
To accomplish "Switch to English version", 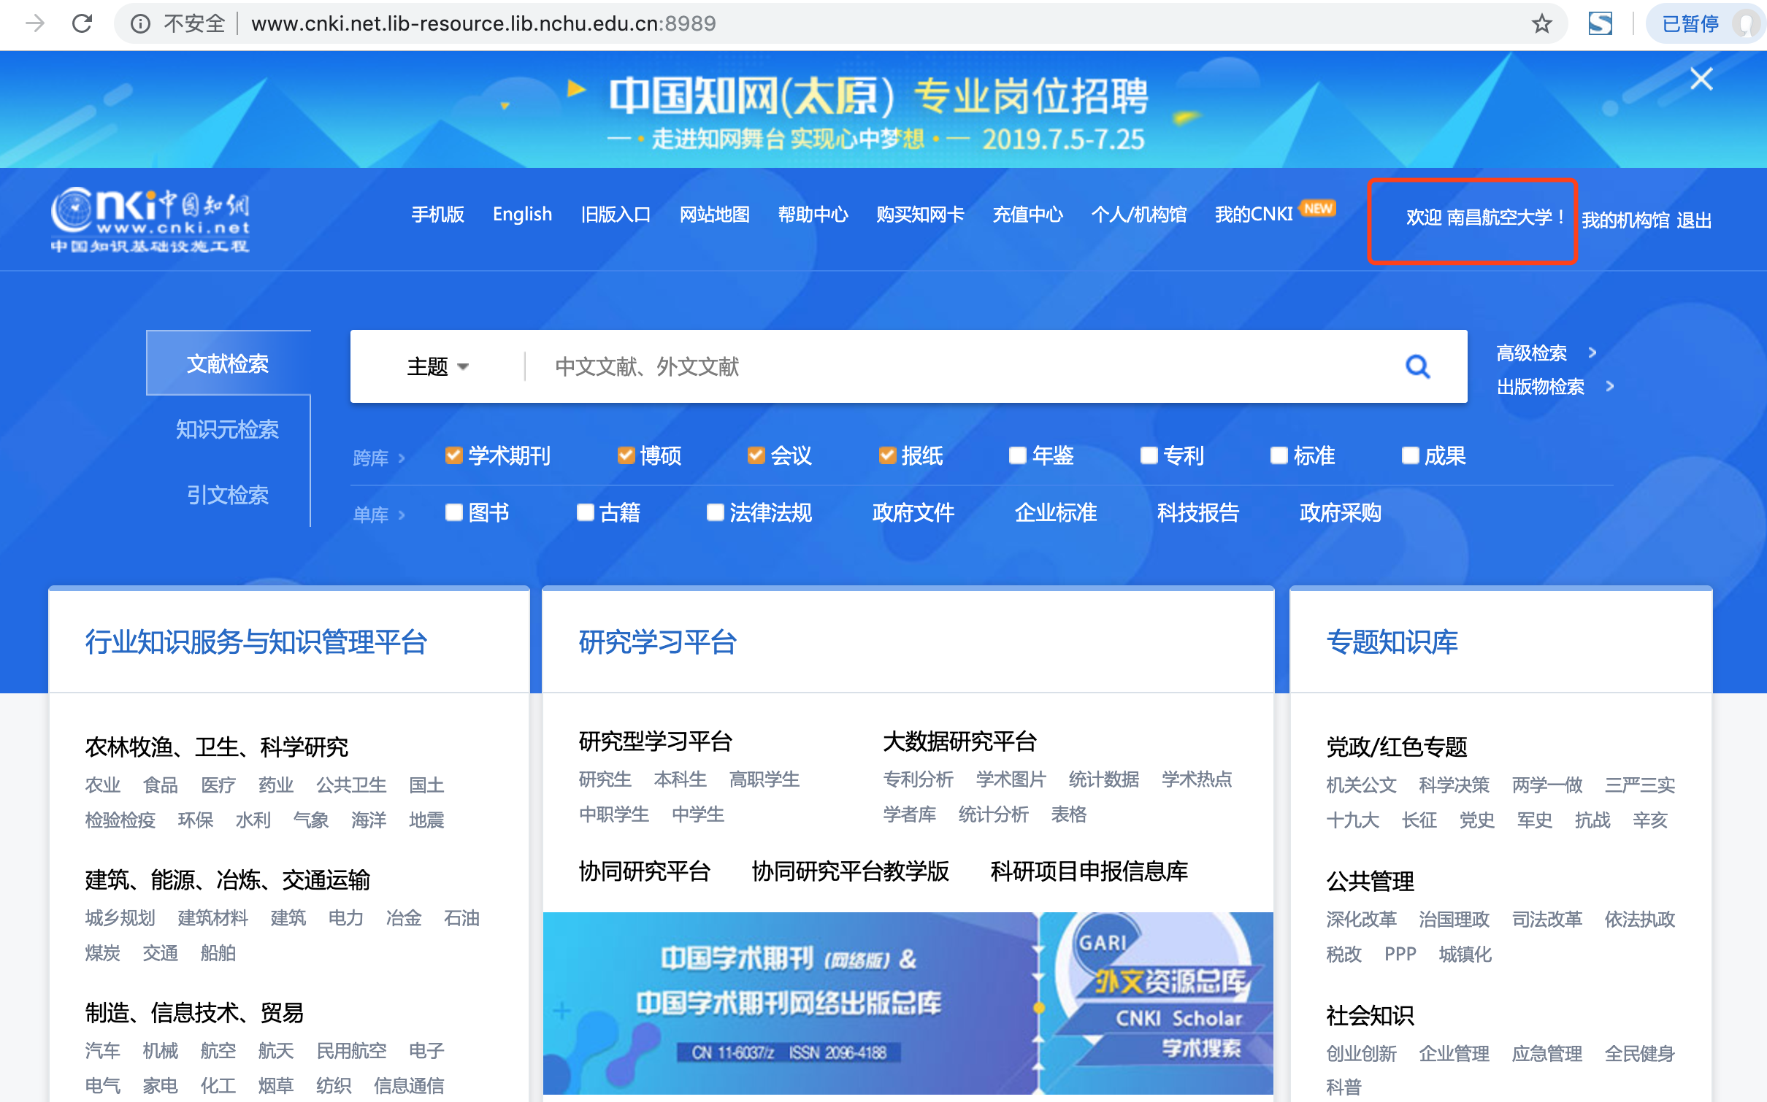I will click(x=522, y=214).
